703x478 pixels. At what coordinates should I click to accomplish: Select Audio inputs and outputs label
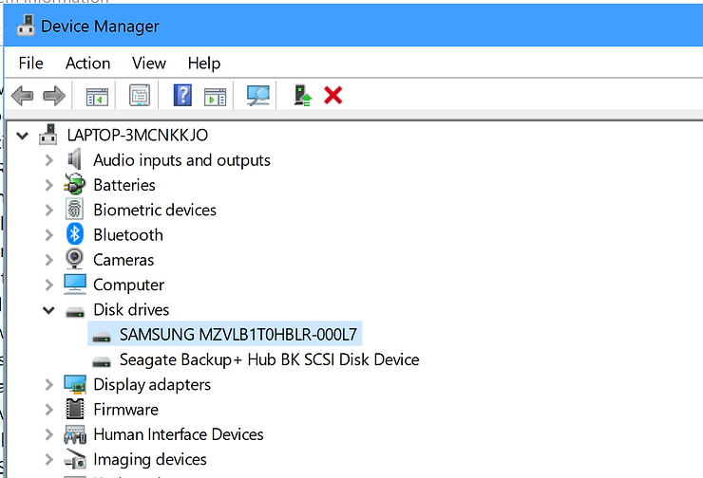tap(181, 160)
